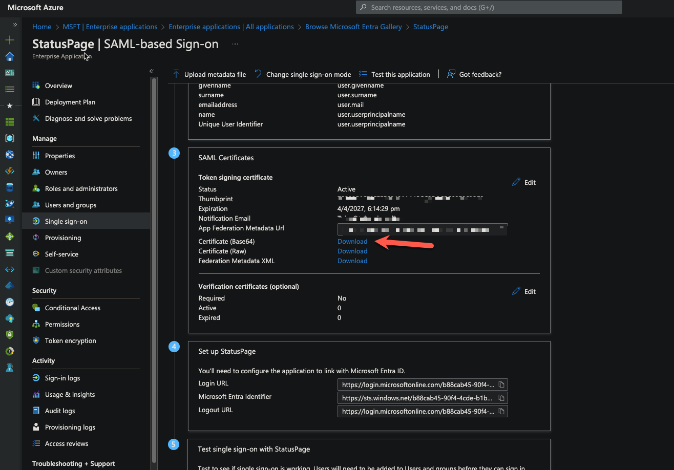The image size is (674, 470).
Task: Click the Create a resource plus icon
Action: pos(10,40)
